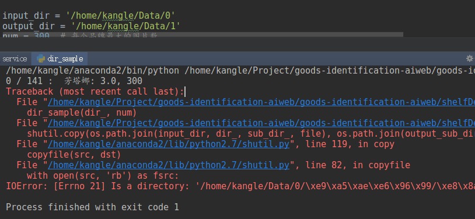
Task: Click the 'copyfile(src, dst)' traceback line
Action: (x=74, y=155)
